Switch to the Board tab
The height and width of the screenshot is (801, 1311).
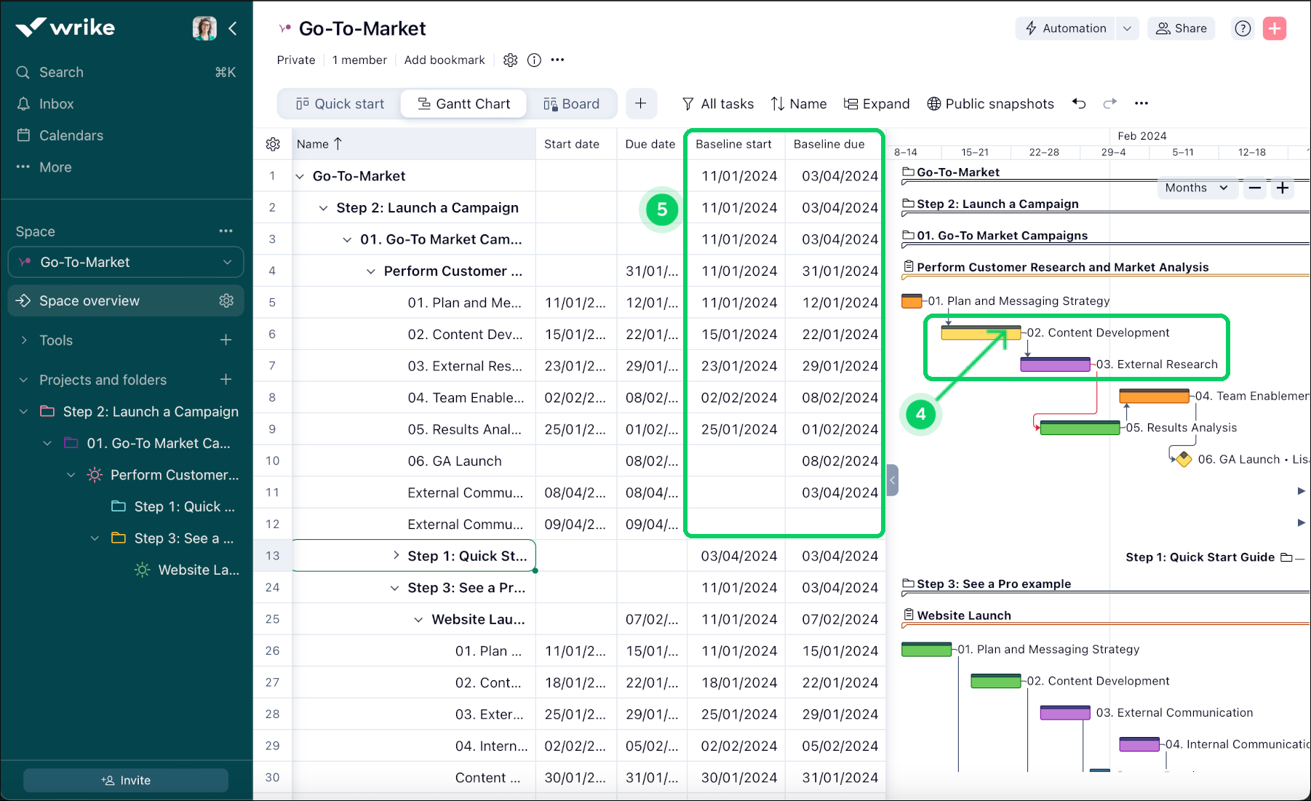tap(572, 104)
